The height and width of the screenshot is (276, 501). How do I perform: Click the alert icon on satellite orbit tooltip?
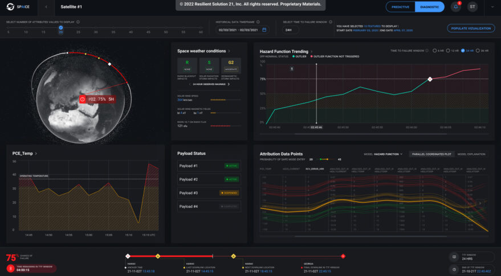[83, 99]
